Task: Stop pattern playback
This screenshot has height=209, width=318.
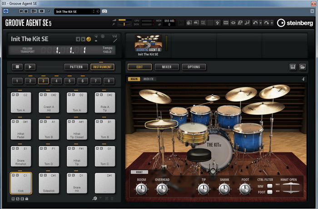Action: point(17,67)
